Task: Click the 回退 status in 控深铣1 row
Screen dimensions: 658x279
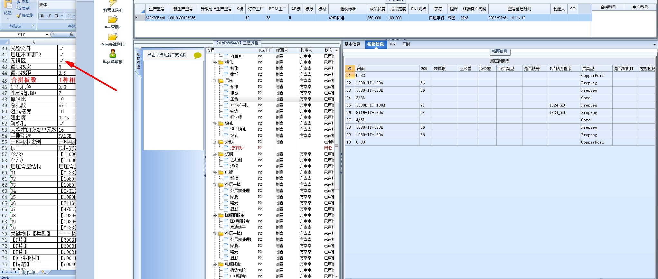Action: click(328, 148)
